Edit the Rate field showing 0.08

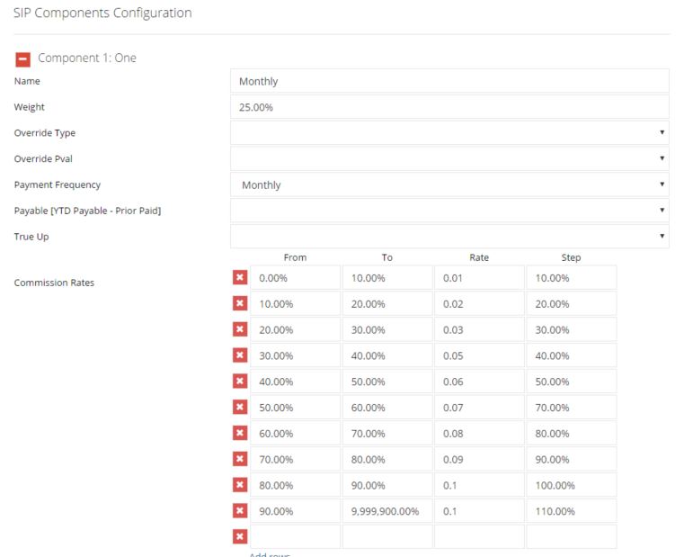pos(479,433)
